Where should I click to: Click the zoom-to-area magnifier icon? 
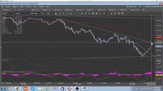coord(71,13)
